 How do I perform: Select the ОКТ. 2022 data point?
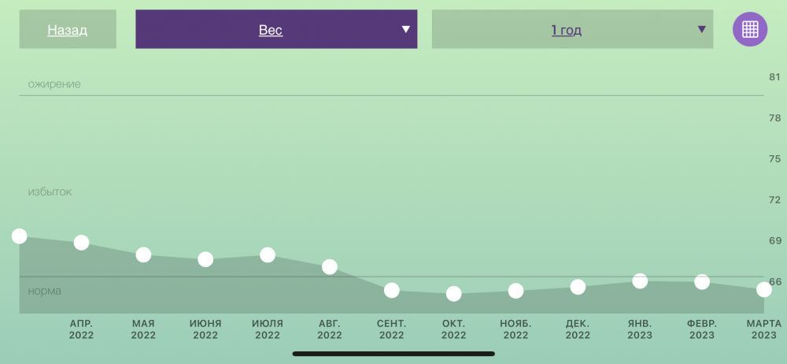454,294
